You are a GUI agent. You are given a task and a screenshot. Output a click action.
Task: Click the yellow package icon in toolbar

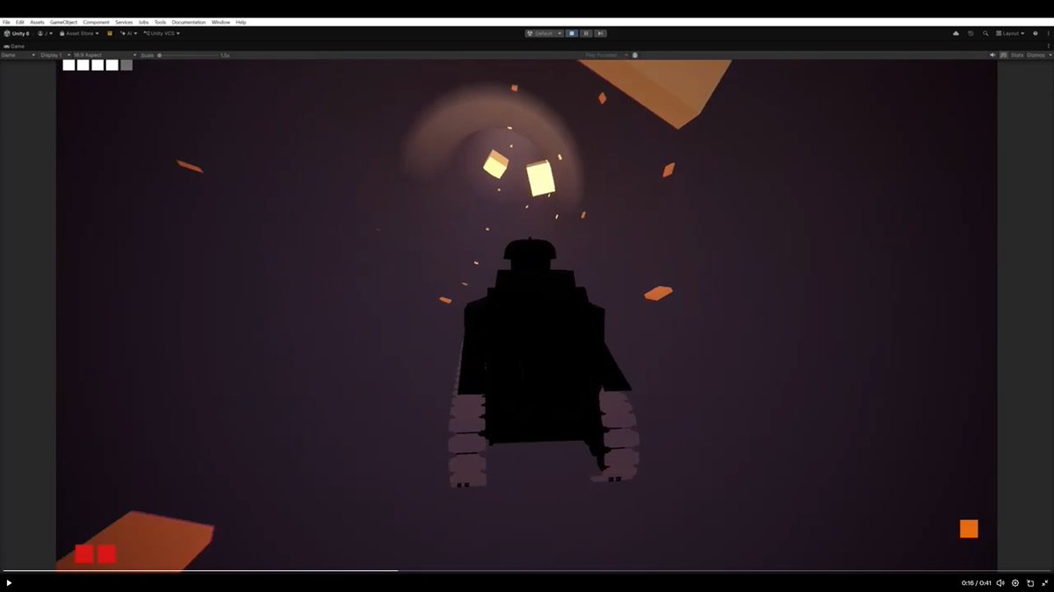pyautogui.click(x=110, y=33)
